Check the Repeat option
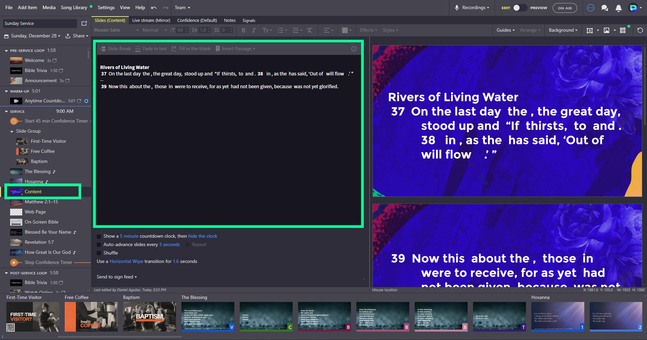Image resolution: width=647 pixels, height=340 pixels. tap(187, 245)
